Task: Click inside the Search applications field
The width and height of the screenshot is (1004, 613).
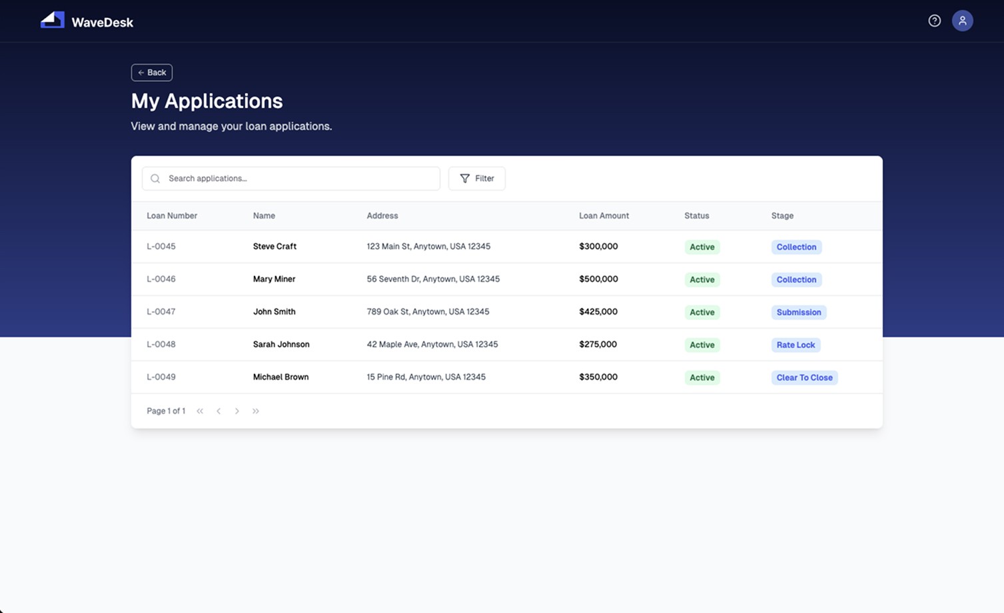Action: [x=290, y=179]
